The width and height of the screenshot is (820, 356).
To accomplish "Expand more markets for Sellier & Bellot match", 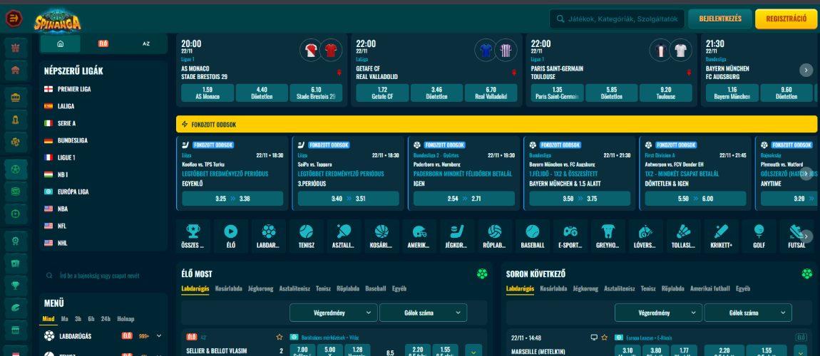I will tap(473, 351).
